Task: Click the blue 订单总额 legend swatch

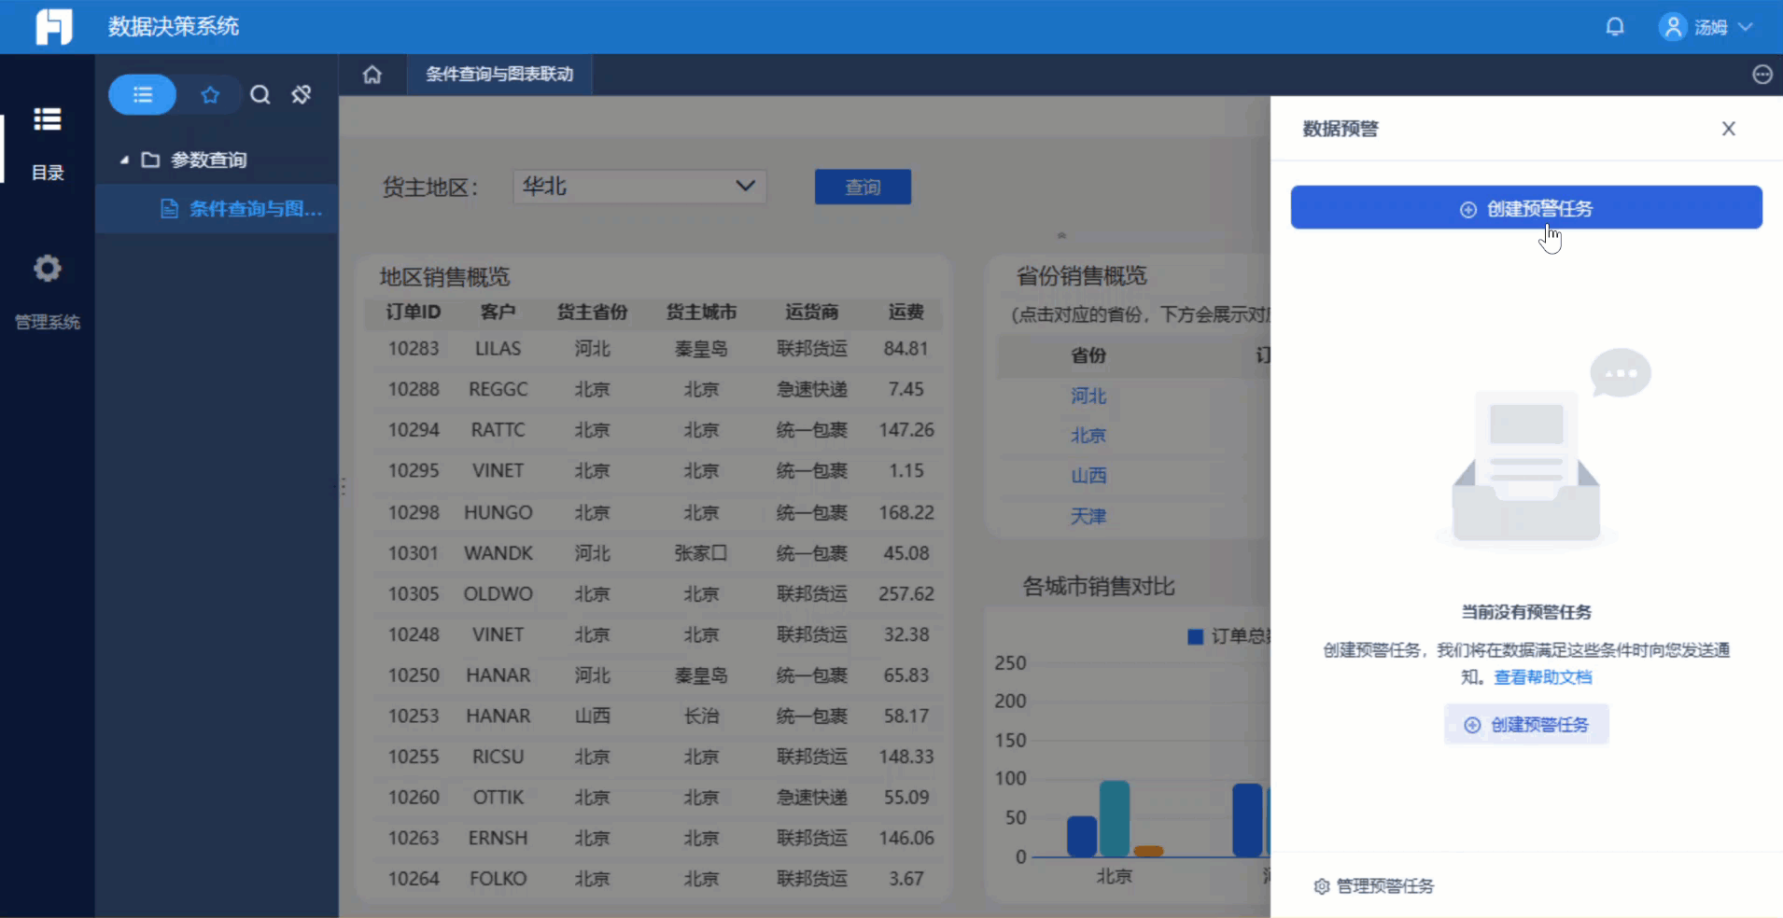Action: coord(1195,637)
